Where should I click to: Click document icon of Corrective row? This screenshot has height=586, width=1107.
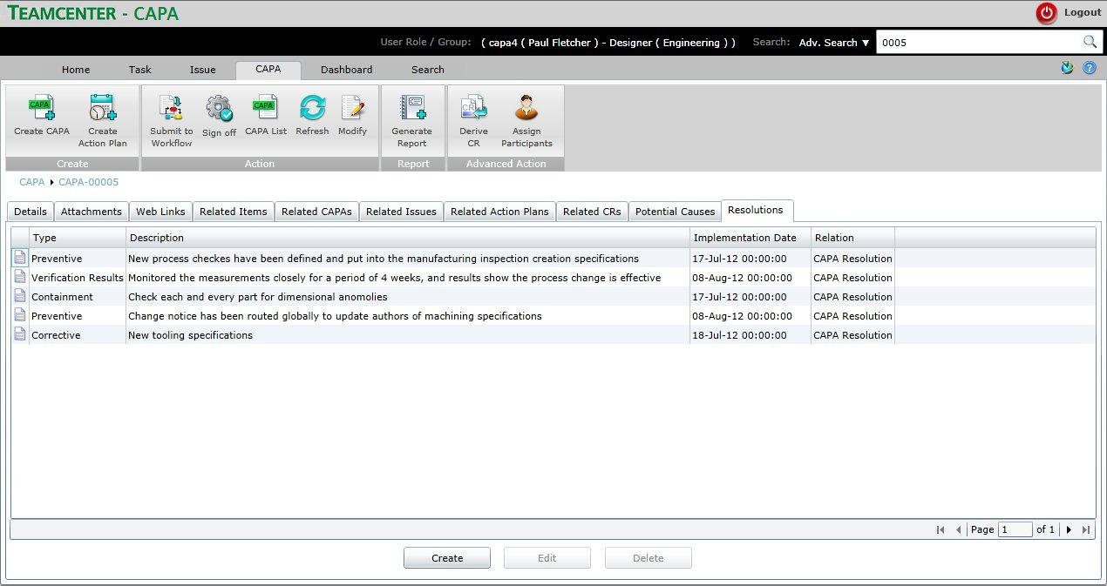pyautogui.click(x=20, y=334)
